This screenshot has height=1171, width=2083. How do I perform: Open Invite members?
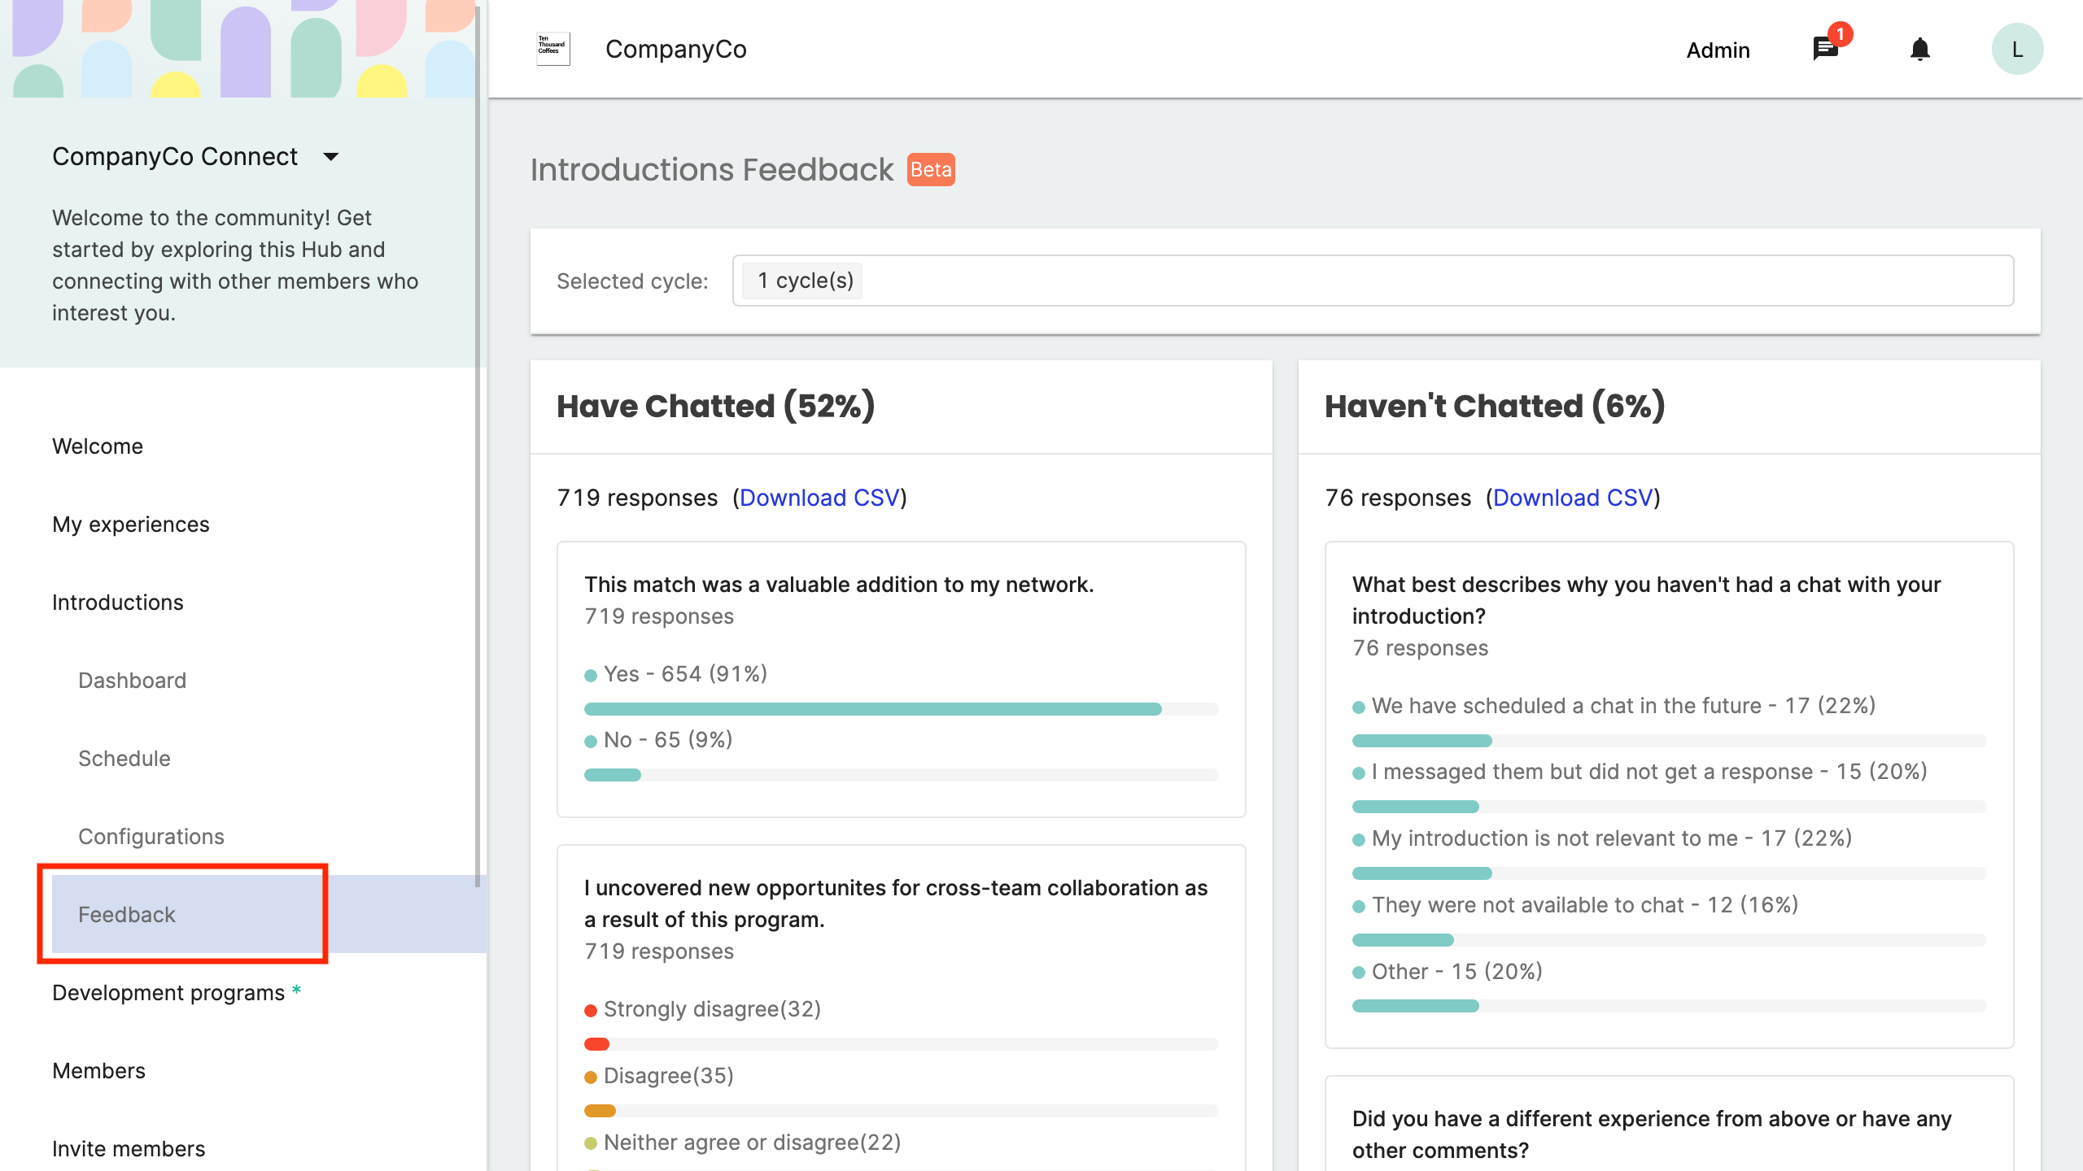pyautogui.click(x=129, y=1149)
